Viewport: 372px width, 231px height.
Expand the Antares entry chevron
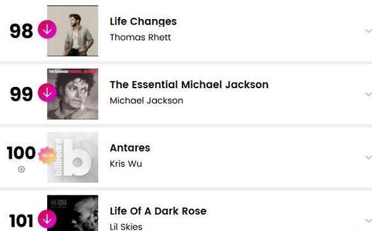point(368,157)
